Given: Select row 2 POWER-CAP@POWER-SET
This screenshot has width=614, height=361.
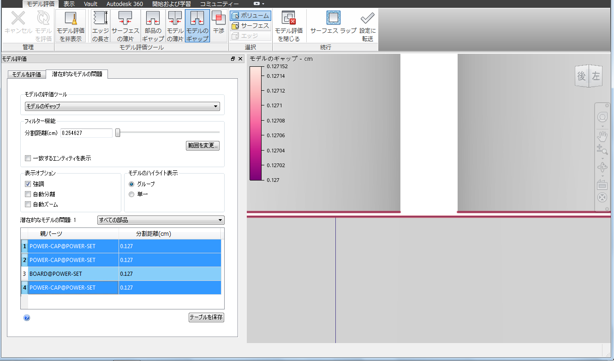Looking at the screenshot, I should click(121, 260).
